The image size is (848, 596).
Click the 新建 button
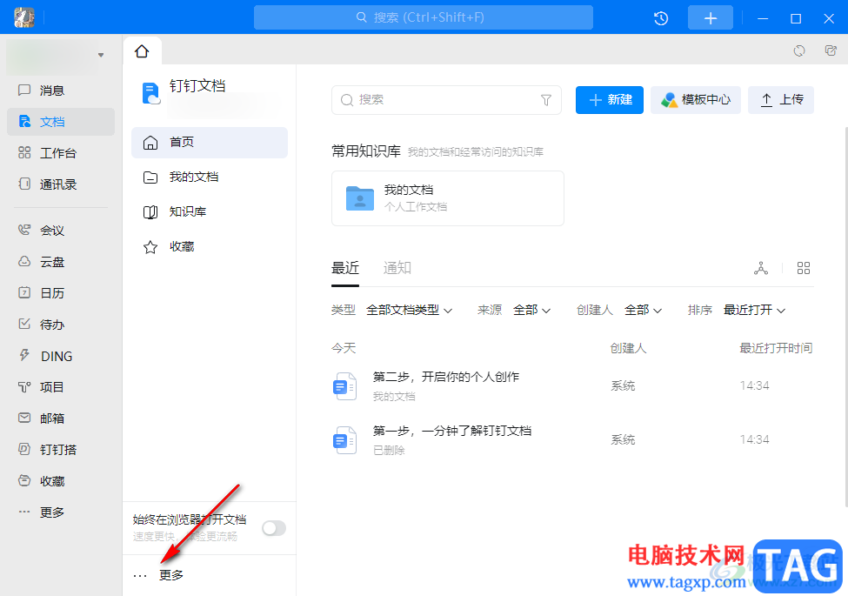(610, 100)
